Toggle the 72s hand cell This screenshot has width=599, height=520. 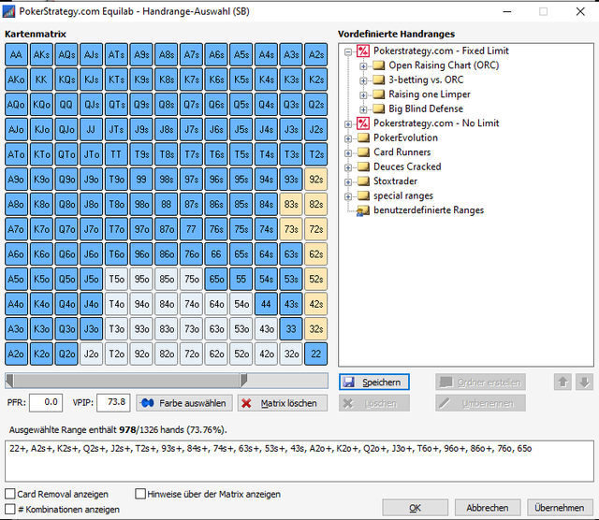click(x=316, y=229)
